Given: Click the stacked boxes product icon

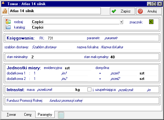Looking at the screenshot, I should coord(5,11).
